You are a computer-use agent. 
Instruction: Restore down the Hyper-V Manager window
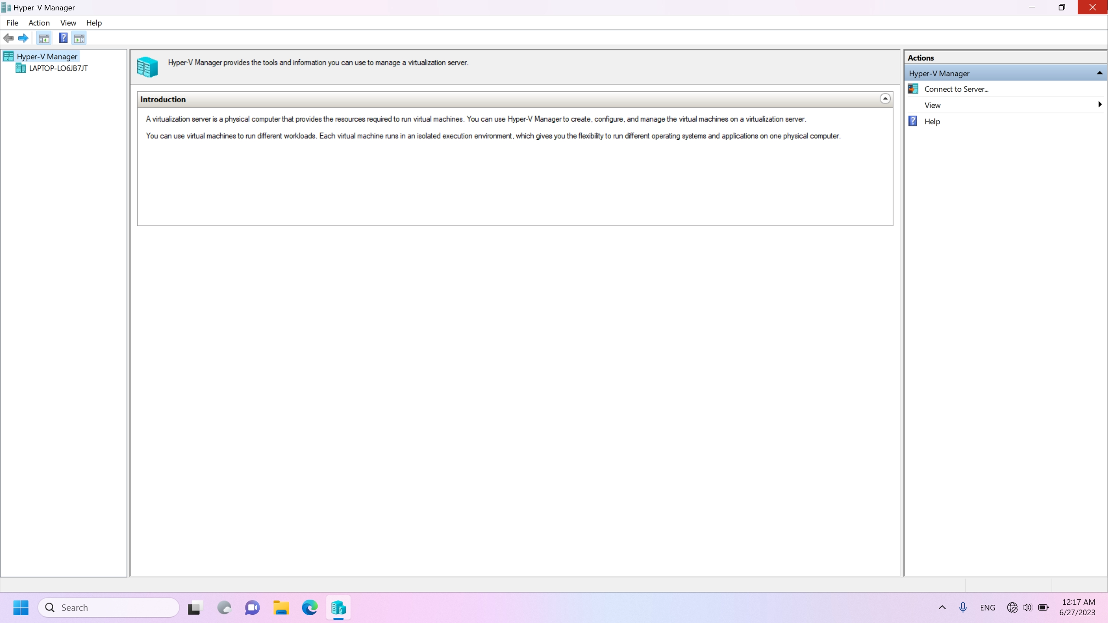pyautogui.click(x=1062, y=7)
